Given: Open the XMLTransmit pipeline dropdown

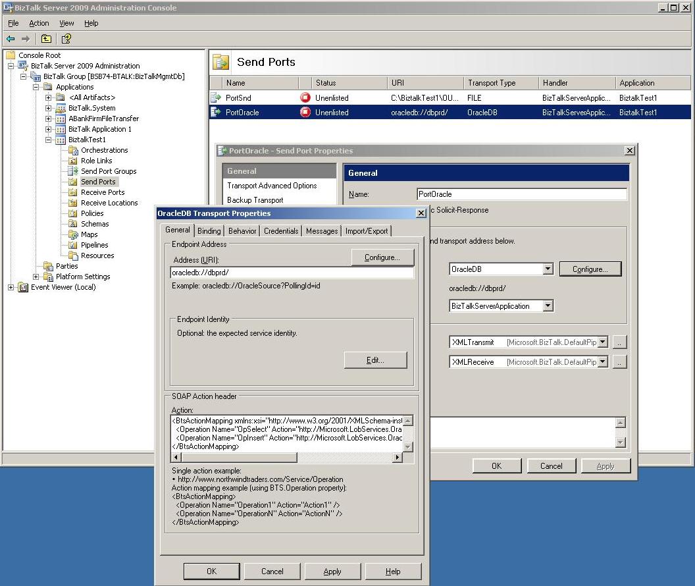Looking at the screenshot, I should pyautogui.click(x=602, y=342).
